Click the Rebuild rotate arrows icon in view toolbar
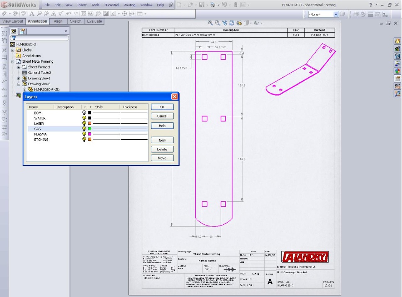 [x=232, y=23]
